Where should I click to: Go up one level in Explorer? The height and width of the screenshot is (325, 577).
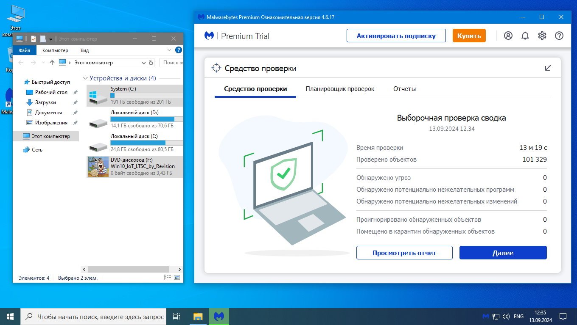click(x=52, y=63)
